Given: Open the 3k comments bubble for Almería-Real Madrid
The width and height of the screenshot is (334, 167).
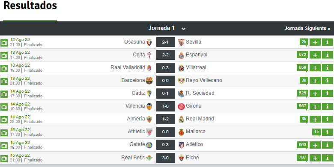Looking at the screenshot, I should [304, 119].
